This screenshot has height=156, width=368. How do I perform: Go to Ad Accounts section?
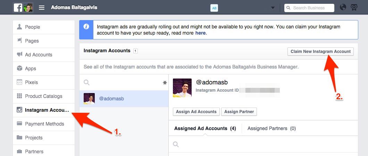coord(38,55)
